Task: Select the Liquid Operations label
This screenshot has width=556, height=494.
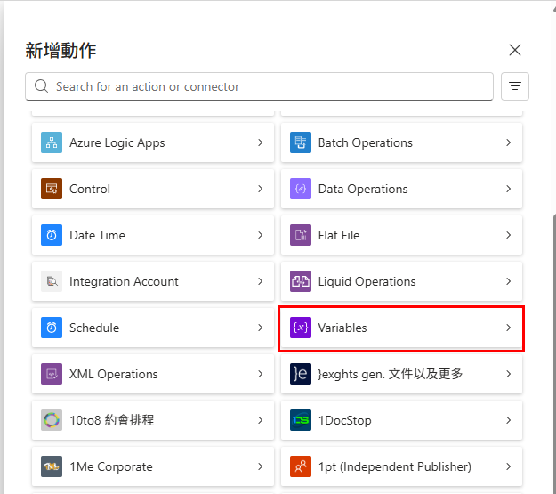Action: [x=367, y=282]
